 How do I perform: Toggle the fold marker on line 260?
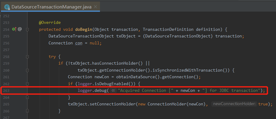(x=27, y=70)
